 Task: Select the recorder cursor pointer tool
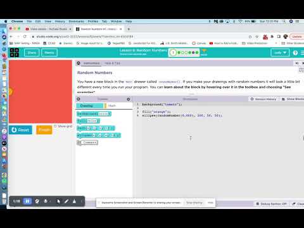point(58,201)
